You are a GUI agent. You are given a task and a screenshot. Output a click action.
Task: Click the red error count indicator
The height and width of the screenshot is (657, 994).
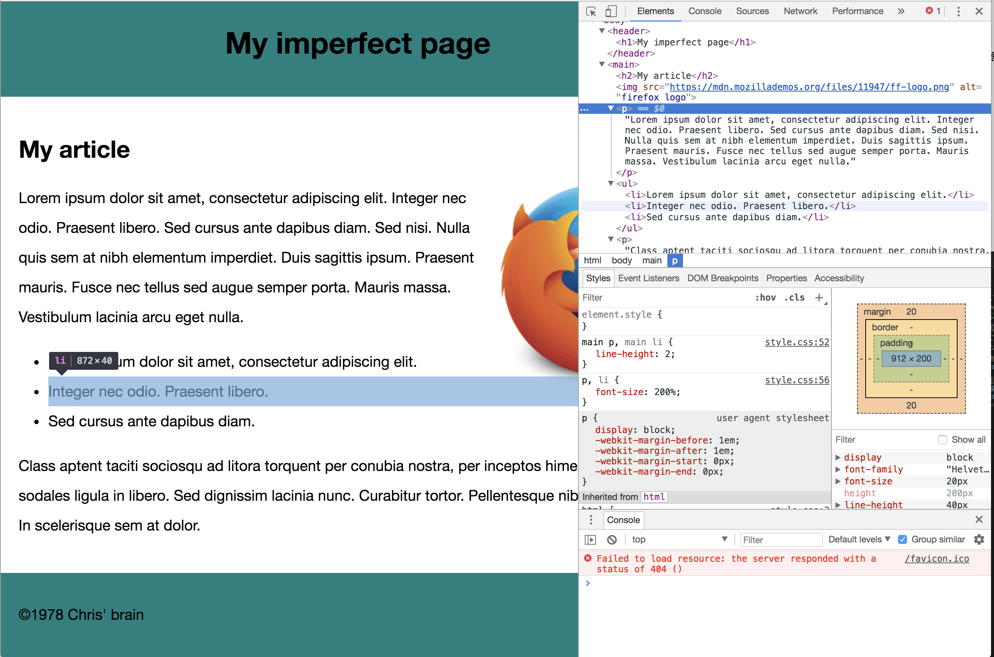(933, 11)
